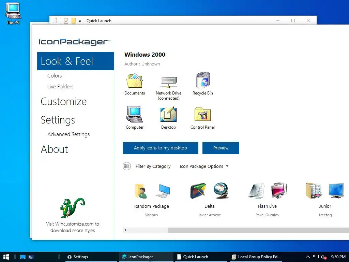Select the Flash Live monitor icon
Image resolution: width=349 pixels, height=262 pixels.
(279, 191)
